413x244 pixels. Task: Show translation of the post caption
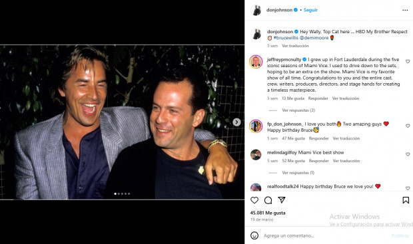pos(295,46)
